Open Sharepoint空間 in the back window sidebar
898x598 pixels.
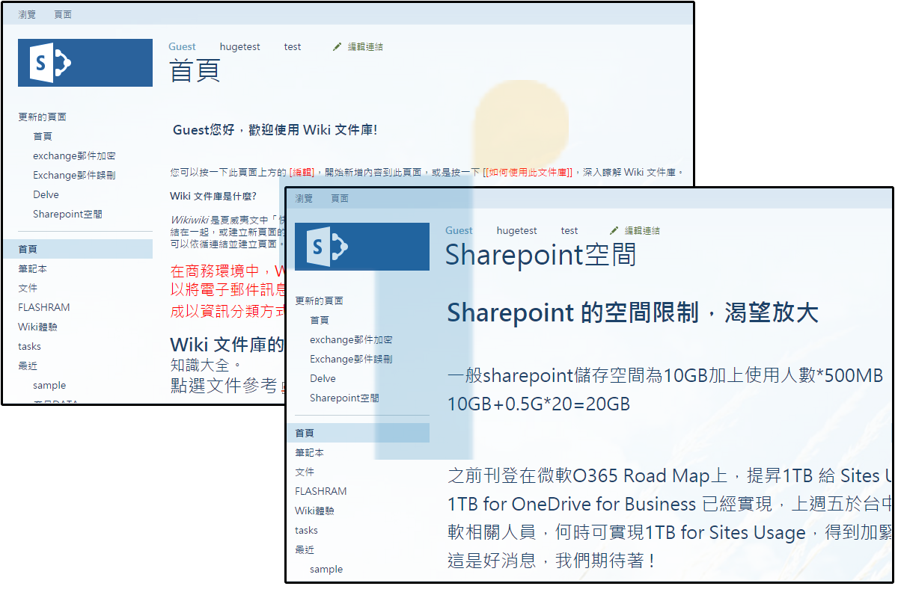click(x=67, y=214)
